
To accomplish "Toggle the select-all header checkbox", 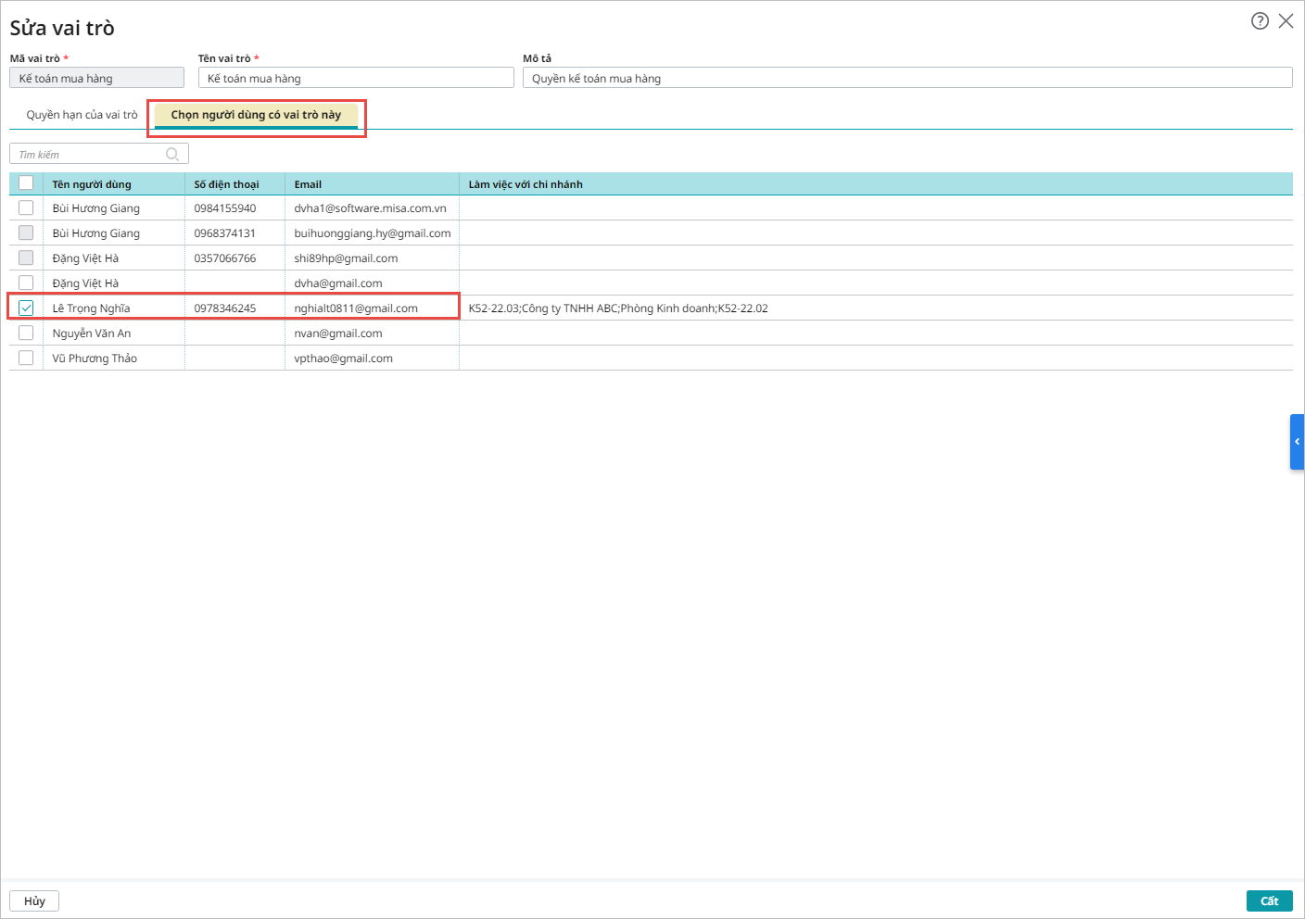I will pyautogui.click(x=26, y=183).
